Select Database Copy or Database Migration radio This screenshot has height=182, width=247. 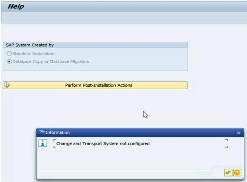pos(9,62)
